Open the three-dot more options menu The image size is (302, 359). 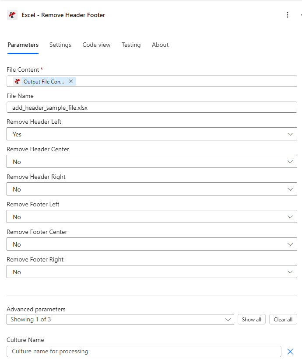(x=287, y=15)
